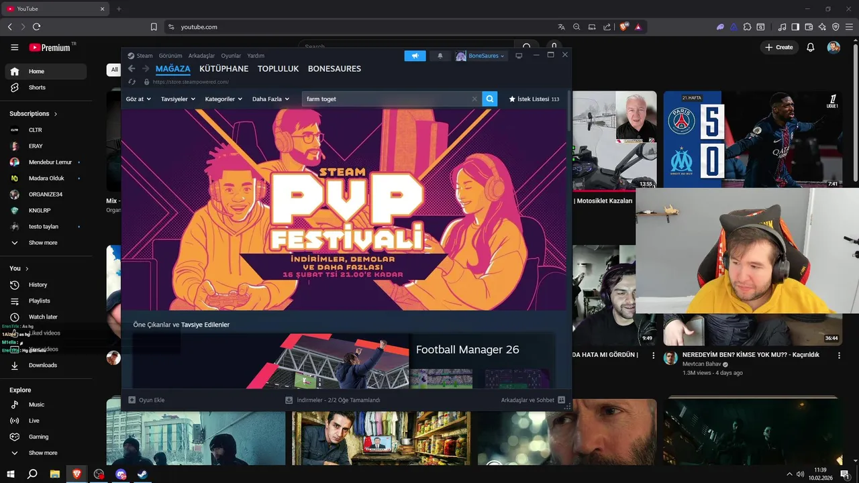859x483 pixels.
Task: Switch Steam to Big Picture mode icon
Action: pyautogui.click(x=519, y=56)
